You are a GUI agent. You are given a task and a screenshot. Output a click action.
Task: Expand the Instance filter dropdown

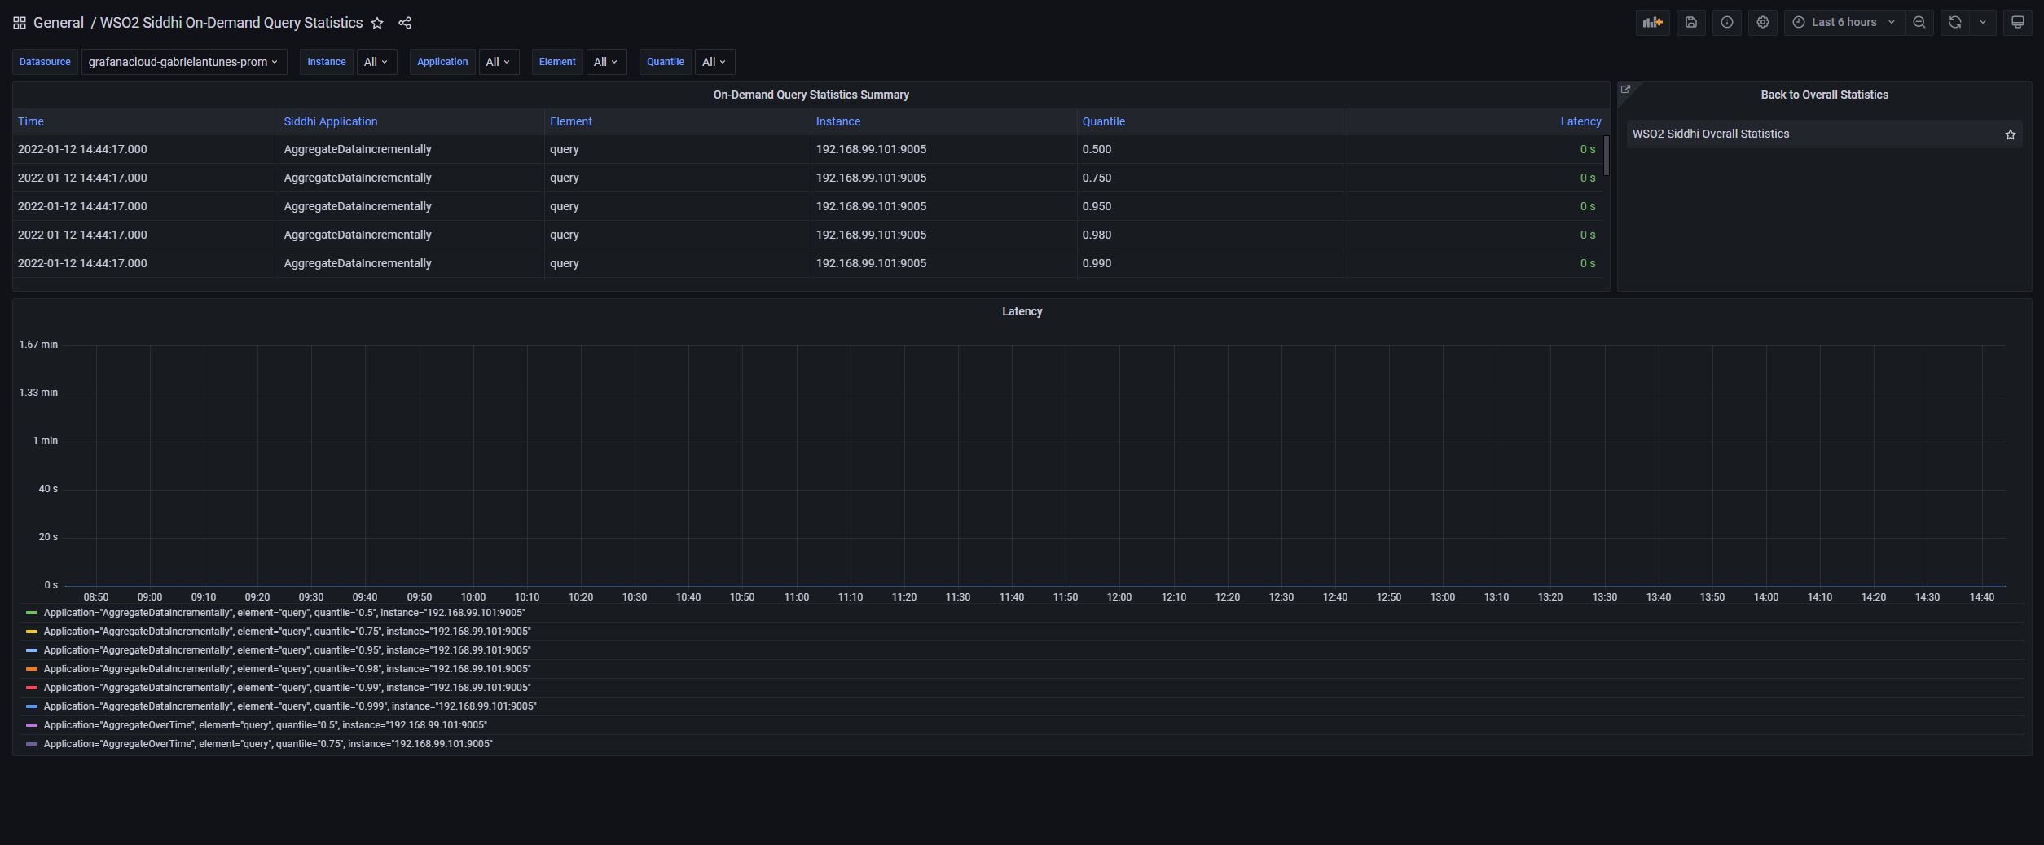(x=376, y=61)
